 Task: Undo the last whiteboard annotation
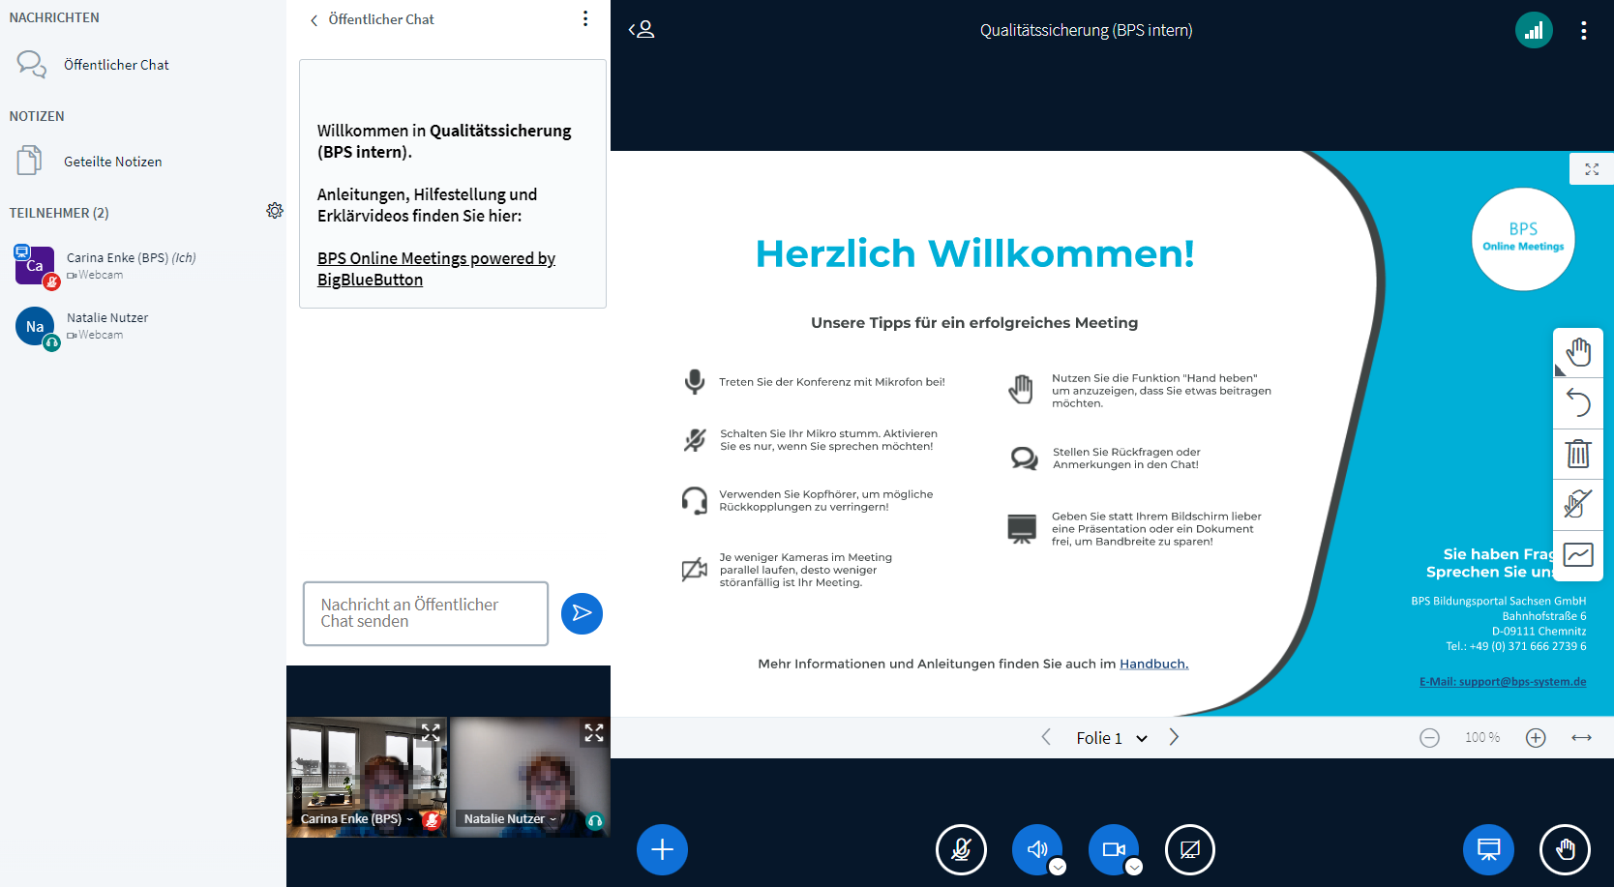1578,403
